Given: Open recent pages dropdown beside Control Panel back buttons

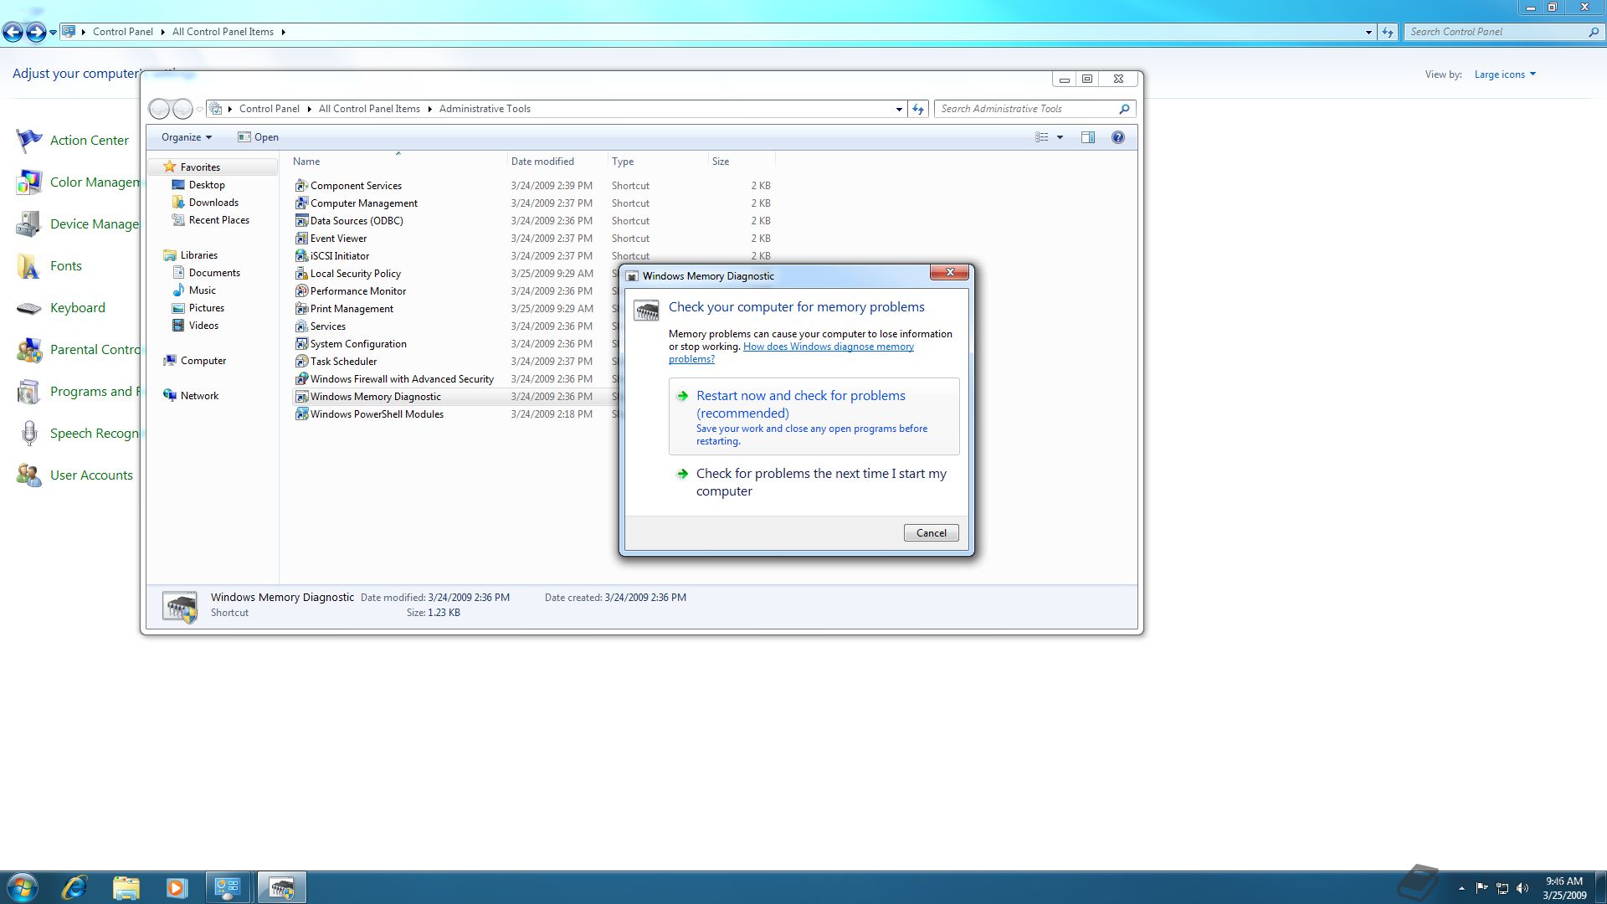Looking at the screenshot, I should pyautogui.click(x=53, y=33).
